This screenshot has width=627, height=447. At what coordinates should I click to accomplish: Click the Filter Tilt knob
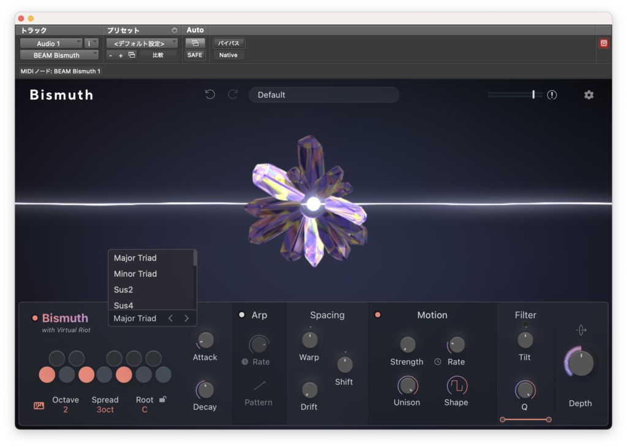(x=525, y=340)
